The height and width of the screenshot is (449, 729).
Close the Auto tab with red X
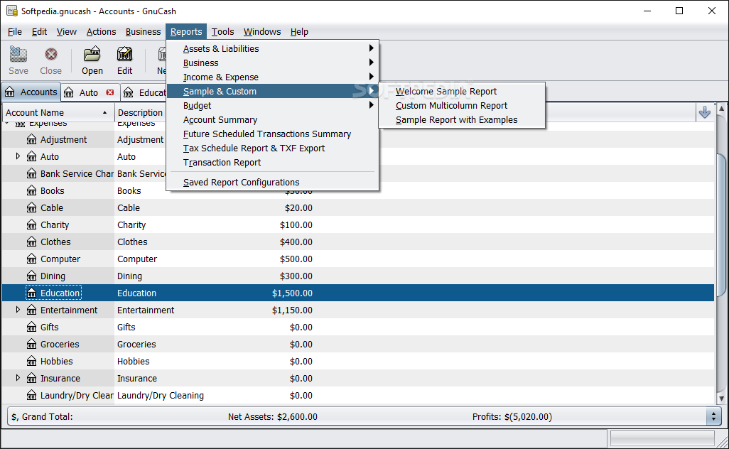pos(109,92)
